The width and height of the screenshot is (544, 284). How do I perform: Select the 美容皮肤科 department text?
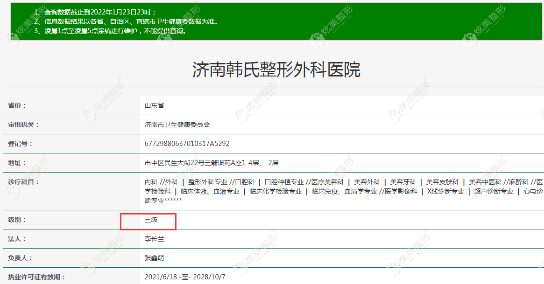tap(442, 182)
